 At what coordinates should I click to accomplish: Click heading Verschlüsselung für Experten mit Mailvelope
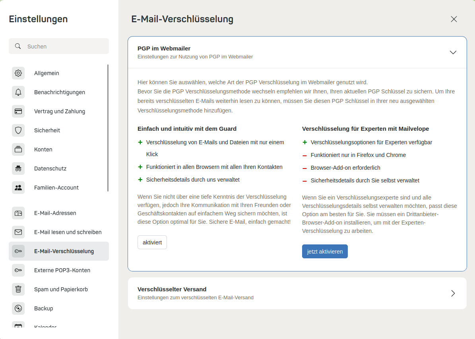click(365, 129)
